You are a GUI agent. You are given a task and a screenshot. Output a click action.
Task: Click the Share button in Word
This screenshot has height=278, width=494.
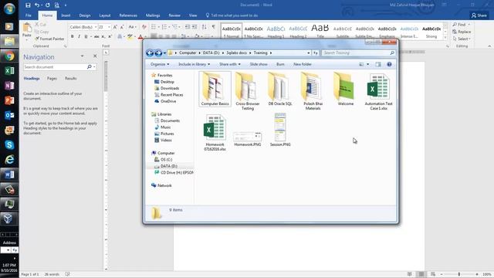[x=479, y=15]
